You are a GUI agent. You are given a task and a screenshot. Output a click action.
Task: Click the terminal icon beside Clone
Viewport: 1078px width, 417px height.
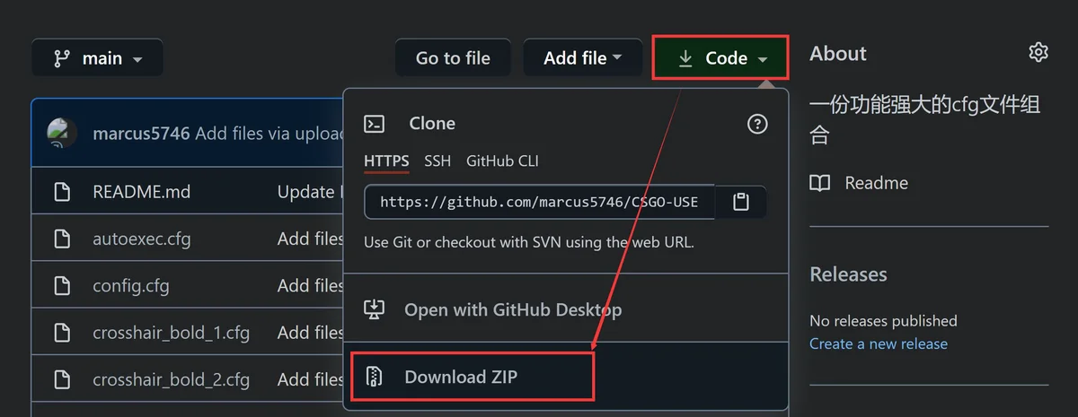click(375, 124)
